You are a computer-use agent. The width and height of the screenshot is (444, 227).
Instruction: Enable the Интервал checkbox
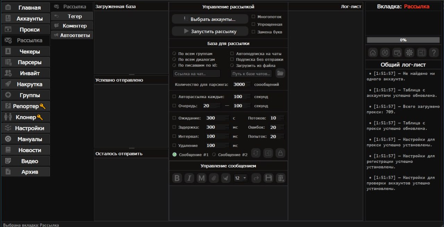(174, 136)
